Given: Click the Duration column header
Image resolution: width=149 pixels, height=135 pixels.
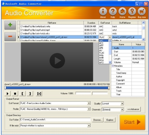Looking at the screenshot, I should [x=91, y=23].
